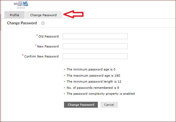
Task: Select the minimum password age rule text
Action: tap(91, 69)
